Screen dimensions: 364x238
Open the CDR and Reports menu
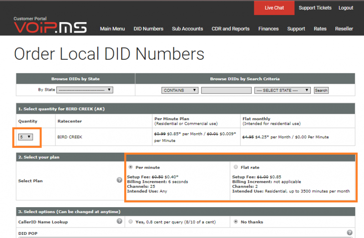[x=231, y=29]
